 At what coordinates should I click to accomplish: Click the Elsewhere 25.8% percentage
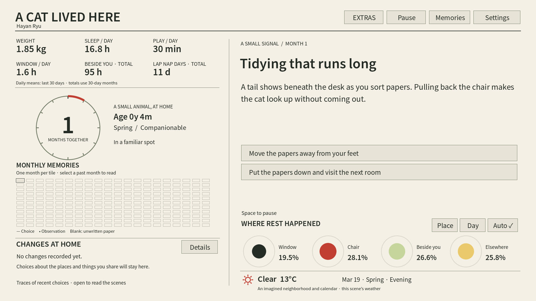click(x=496, y=258)
